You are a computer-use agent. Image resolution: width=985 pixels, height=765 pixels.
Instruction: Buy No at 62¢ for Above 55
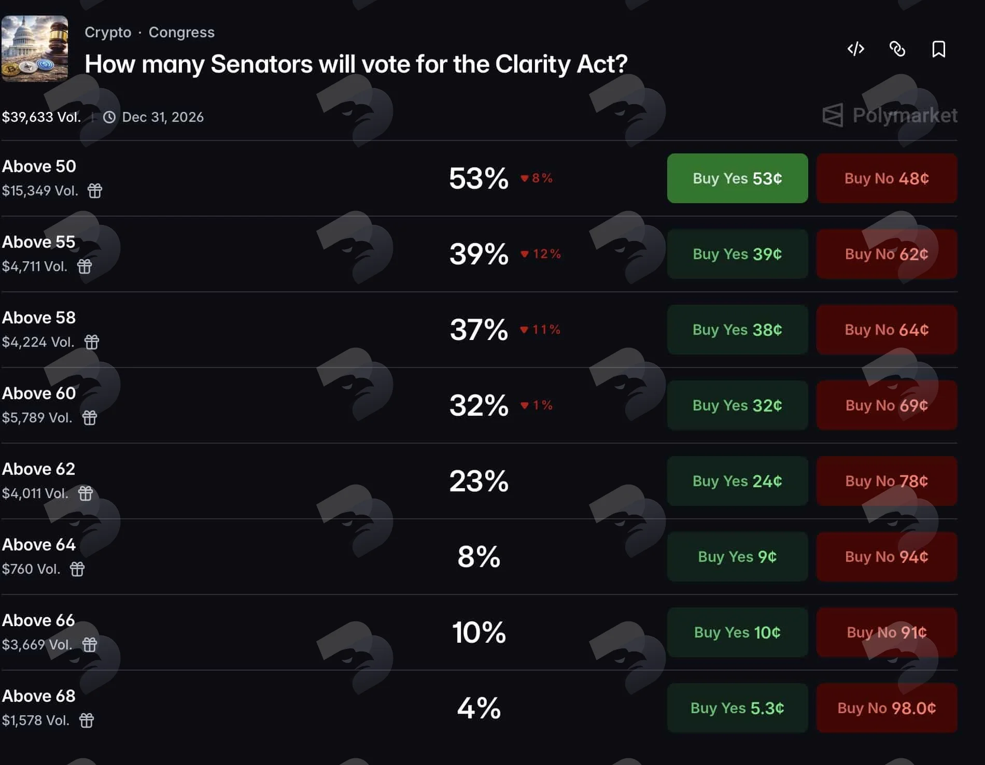point(886,254)
